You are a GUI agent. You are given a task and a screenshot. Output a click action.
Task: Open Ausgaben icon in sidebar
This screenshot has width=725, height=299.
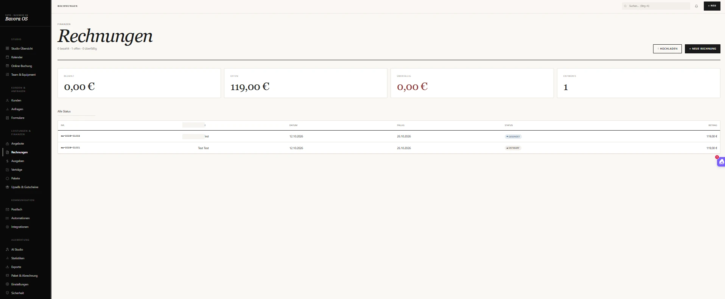pos(7,161)
